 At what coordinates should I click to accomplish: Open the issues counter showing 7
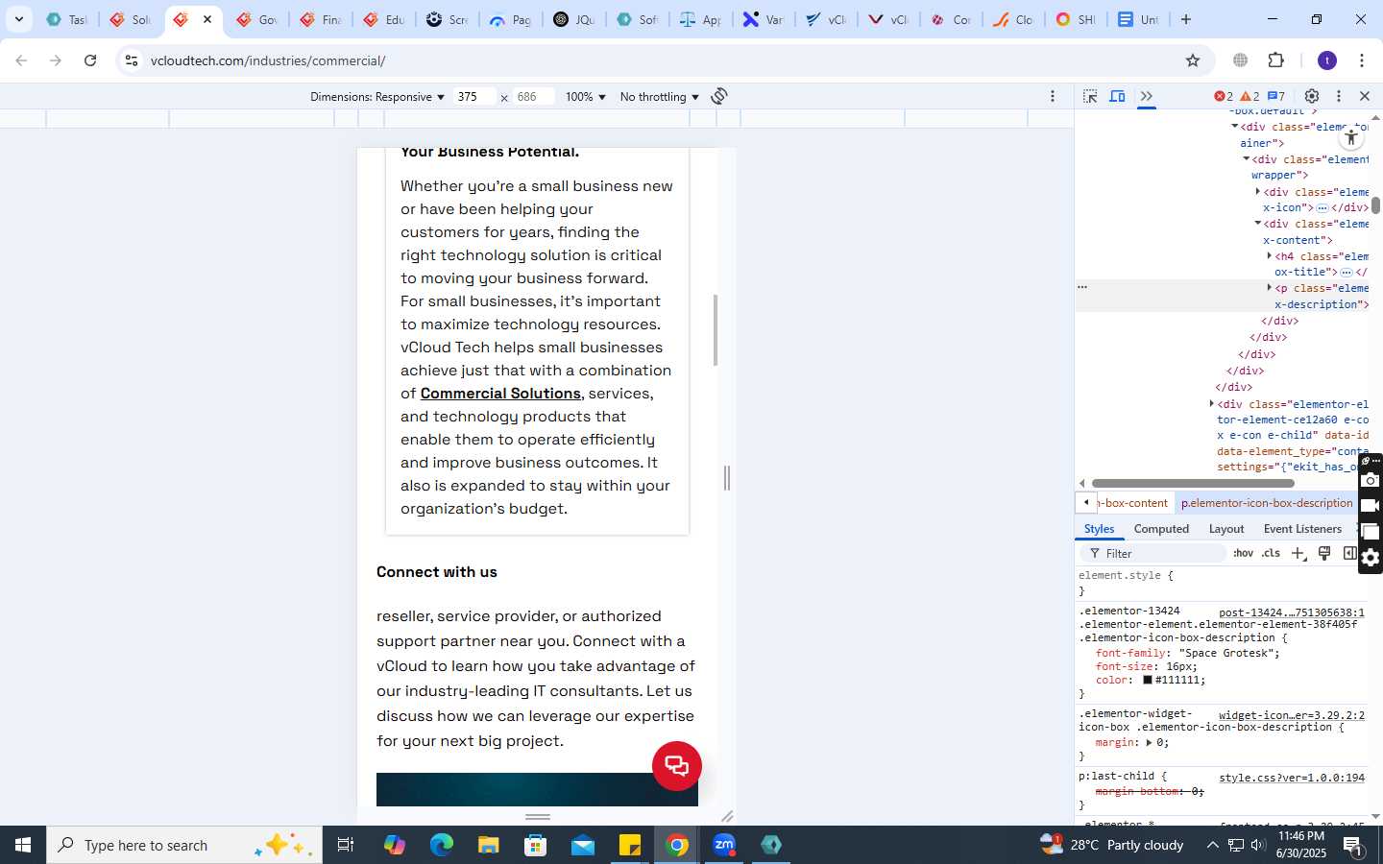pyautogui.click(x=1276, y=96)
